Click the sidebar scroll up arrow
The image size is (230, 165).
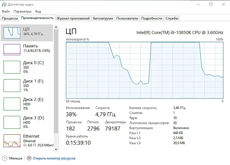tap(56, 27)
